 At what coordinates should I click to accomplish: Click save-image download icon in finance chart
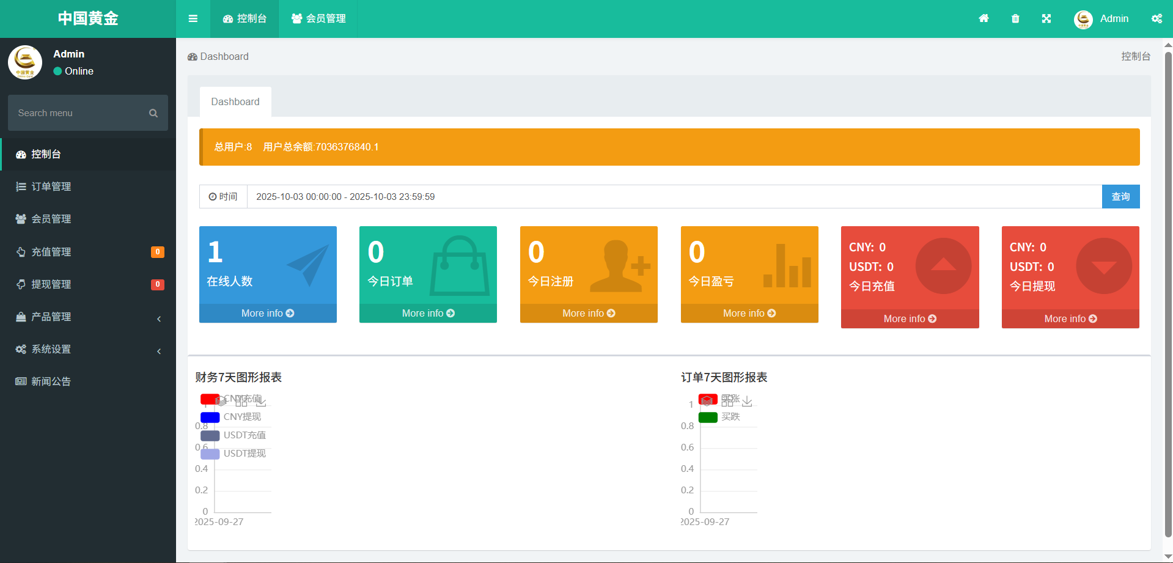coord(261,402)
